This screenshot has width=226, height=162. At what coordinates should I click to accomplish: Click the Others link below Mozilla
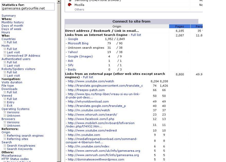coord(80,9)
